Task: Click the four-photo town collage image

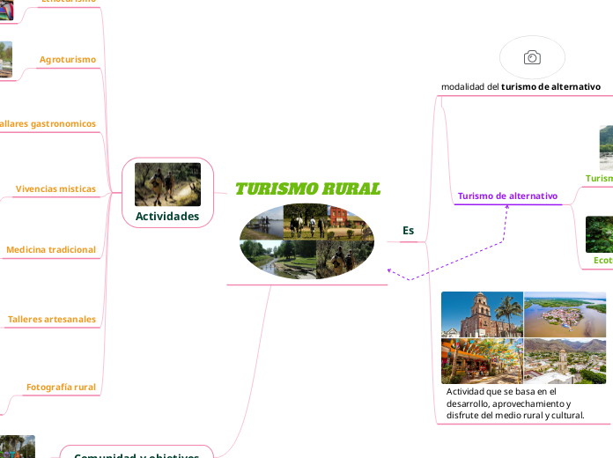Action: (523, 338)
